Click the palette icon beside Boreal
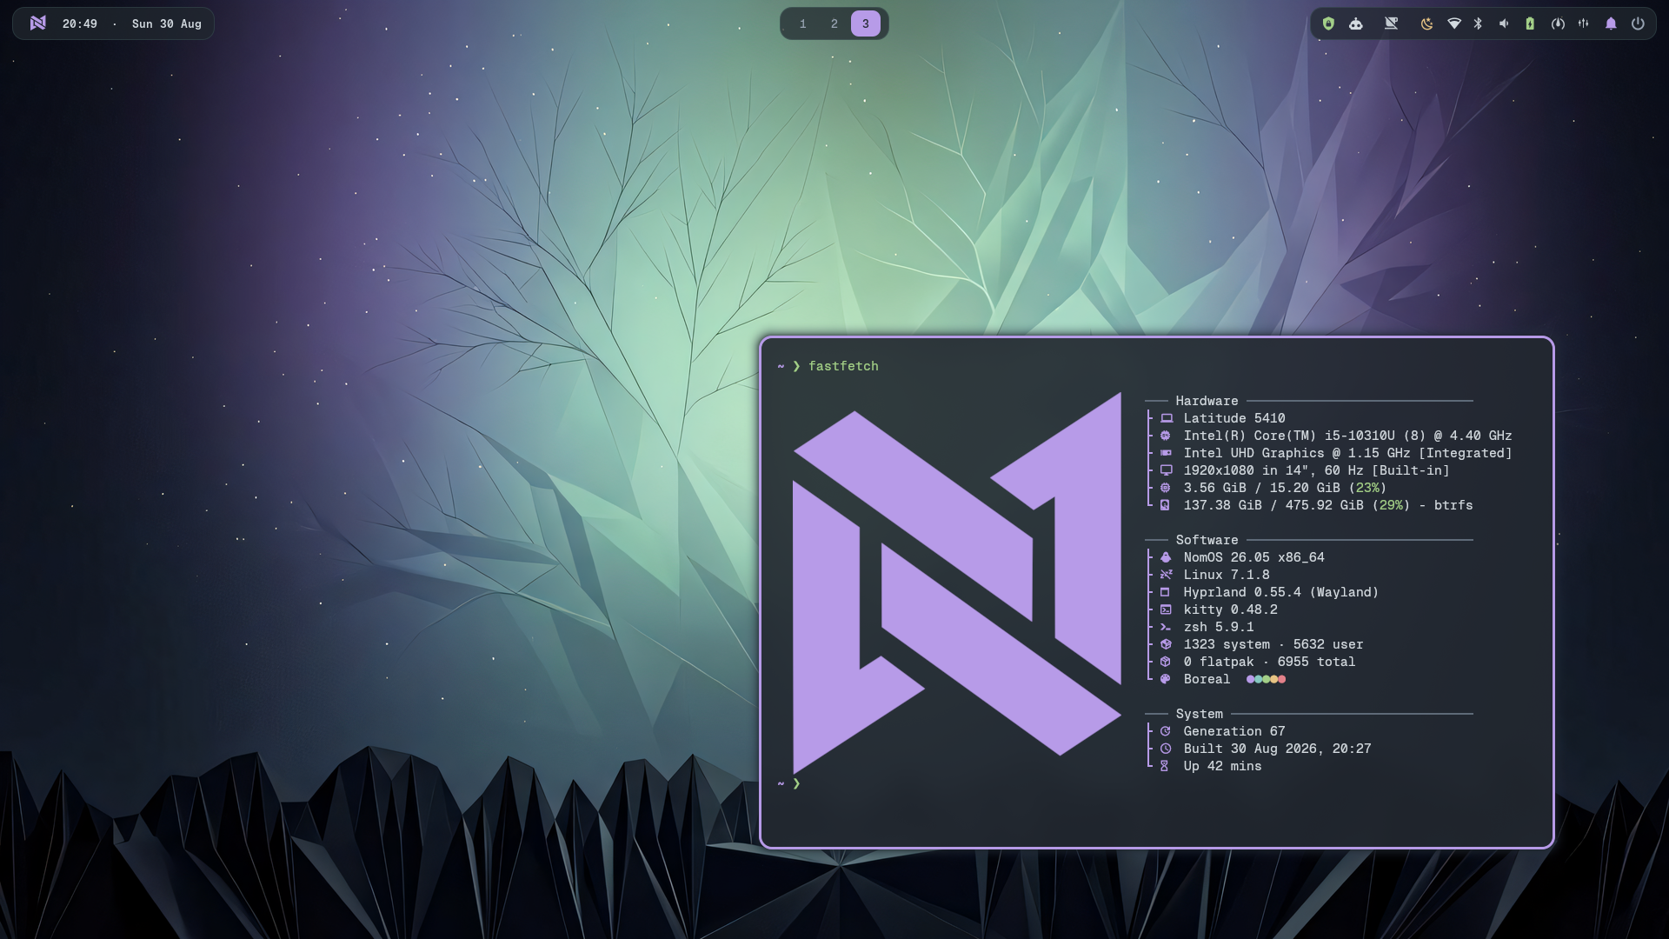This screenshot has width=1669, height=939. pyautogui.click(x=1166, y=679)
